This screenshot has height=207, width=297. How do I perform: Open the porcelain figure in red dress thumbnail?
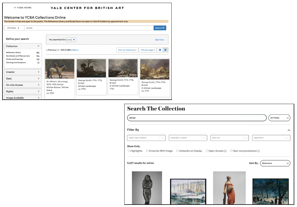229,188
